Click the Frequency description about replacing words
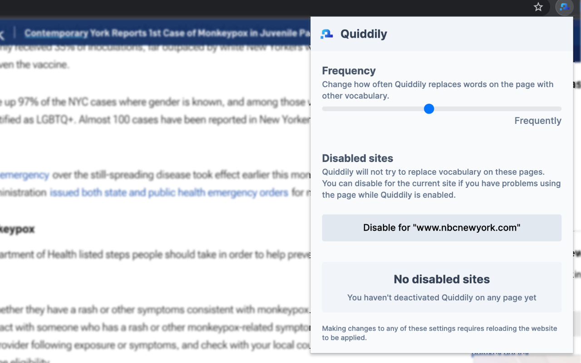Screen dimensions: 581x363 438,90
